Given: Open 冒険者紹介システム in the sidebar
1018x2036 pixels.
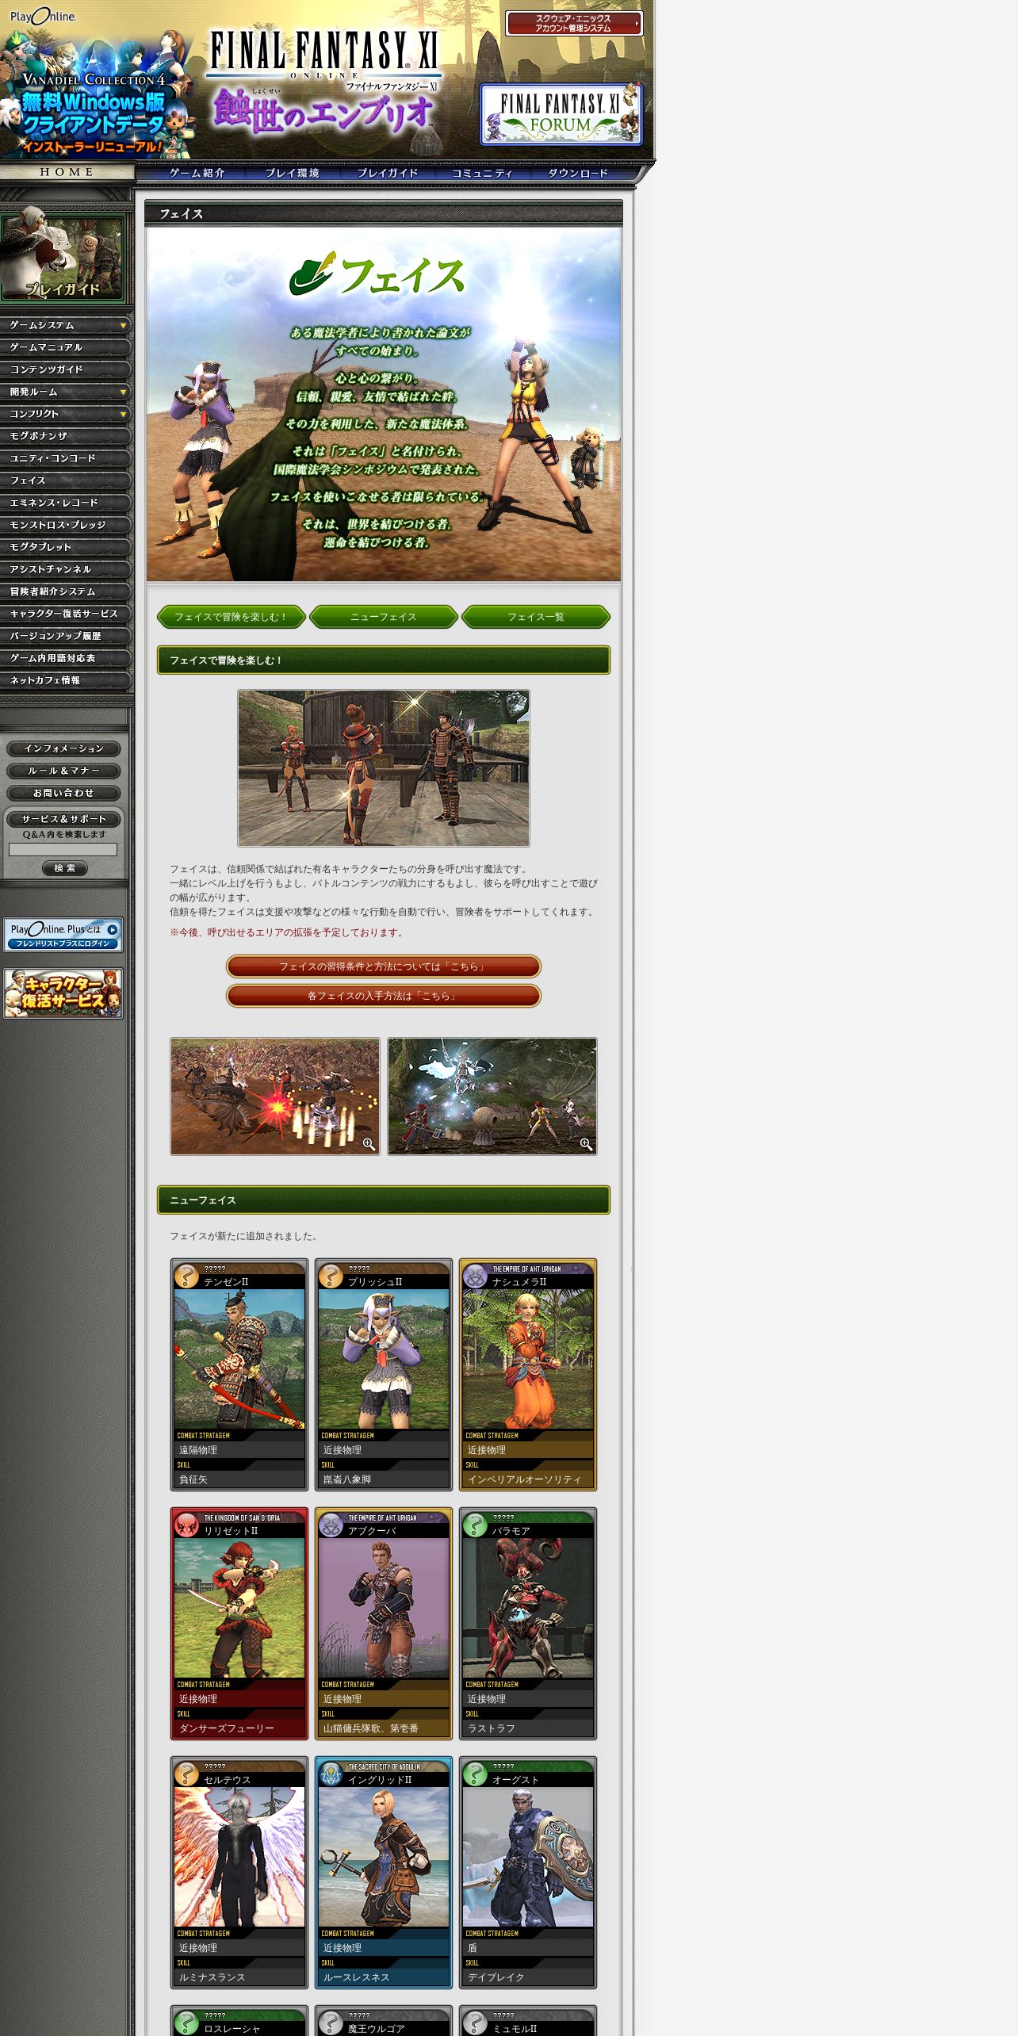Looking at the screenshot, I should click(65, 591).
